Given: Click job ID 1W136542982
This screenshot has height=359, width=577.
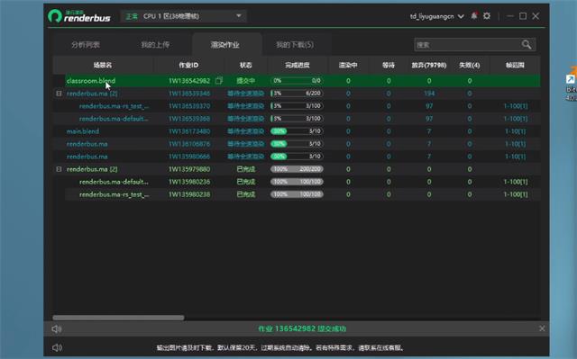Looking at the screenshot, I should click(189, 81).
